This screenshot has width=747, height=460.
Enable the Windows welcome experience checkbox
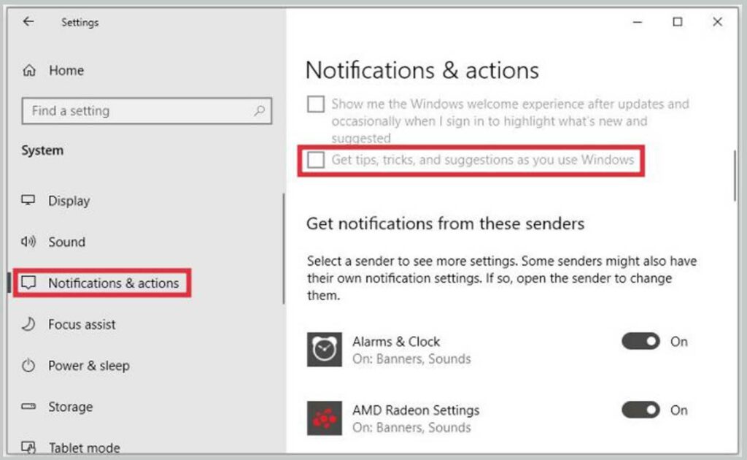pyautogui.click(x=315, y=104)
